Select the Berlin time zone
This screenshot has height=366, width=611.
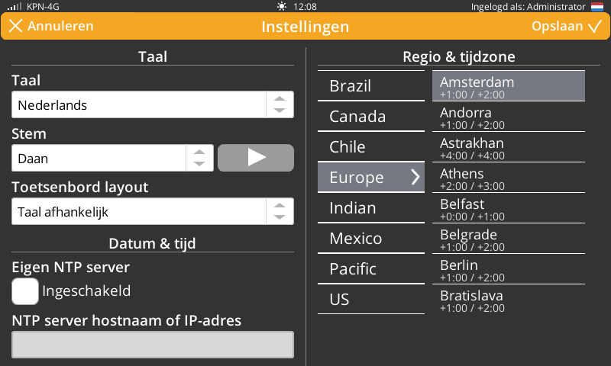[x=509, y=269]
